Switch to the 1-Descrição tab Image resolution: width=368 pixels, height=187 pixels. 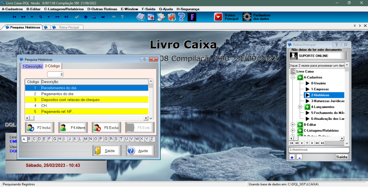(32, 66)
